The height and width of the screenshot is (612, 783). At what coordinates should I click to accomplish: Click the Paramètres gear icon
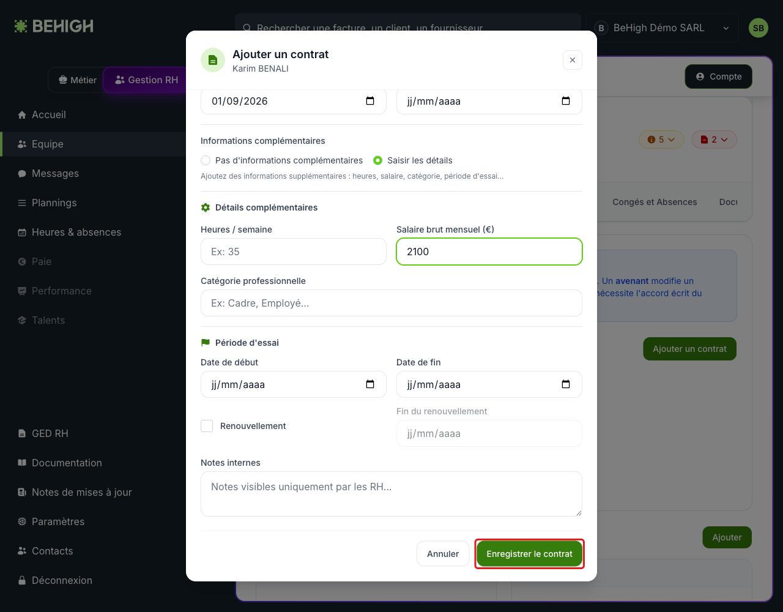22,522
